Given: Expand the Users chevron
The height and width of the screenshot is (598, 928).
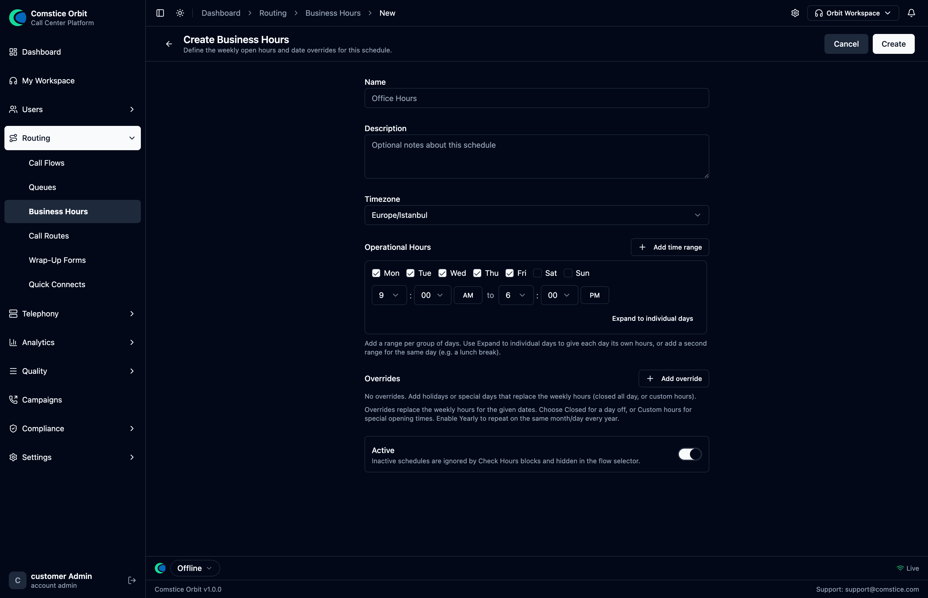Looking at the screenshot, I should [132, 109].
